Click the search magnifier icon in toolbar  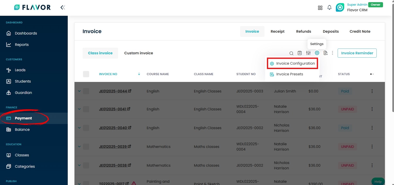tap(291, 53)
